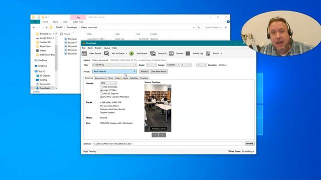Click the Google Drive icon in Explorer sidebar
The width and height of the screenshot is (321, 180).
pos(37,38)
